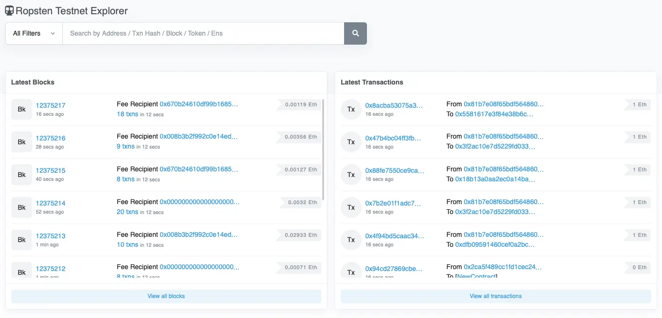Click the Tx icon beside hash 0x4f94bd5caac34
The height and width of the screenshot is (318, 662).
click(x=351, y=240)
